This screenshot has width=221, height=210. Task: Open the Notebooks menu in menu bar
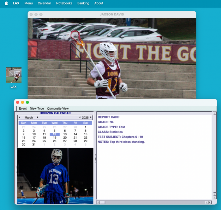(x=64, y=3)
